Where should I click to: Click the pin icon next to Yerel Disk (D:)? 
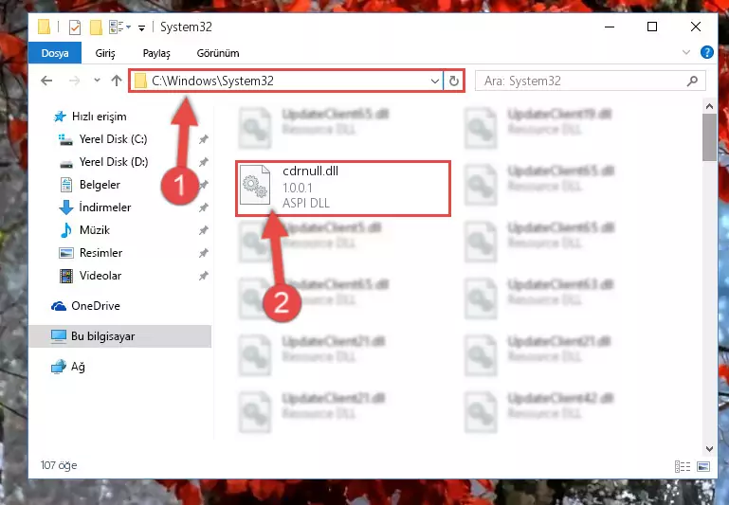(204, 162)
